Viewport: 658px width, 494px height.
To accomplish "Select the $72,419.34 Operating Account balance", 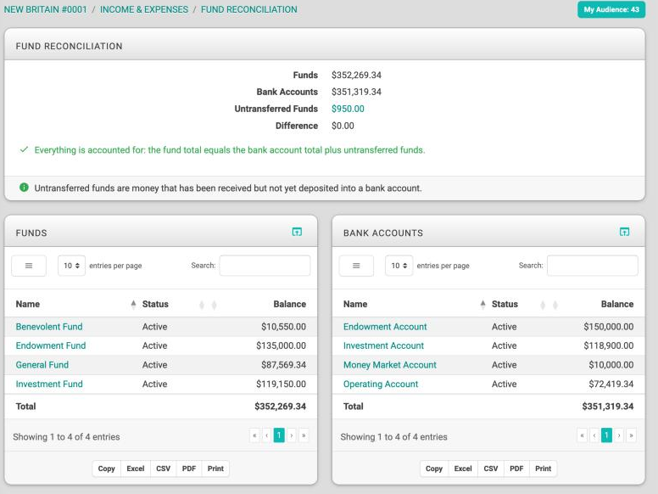I will [x=611, y=384].
